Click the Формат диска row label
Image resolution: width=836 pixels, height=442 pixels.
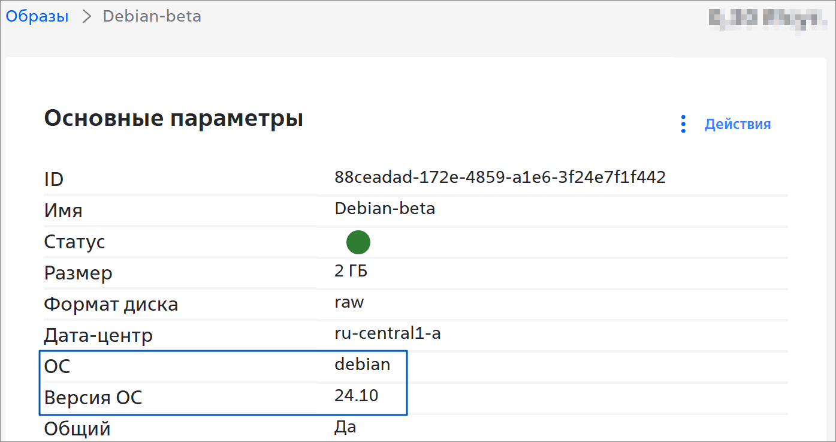point(111,305)
